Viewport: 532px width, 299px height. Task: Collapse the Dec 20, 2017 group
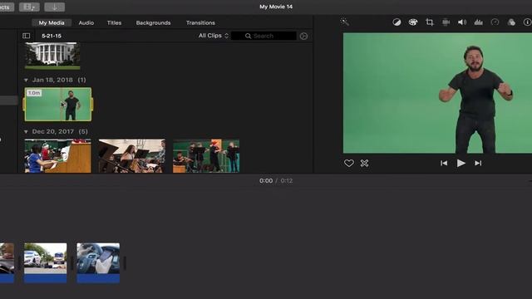point(26,131)
